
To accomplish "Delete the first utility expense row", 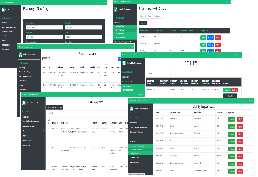I will click(x=240, y=119).
